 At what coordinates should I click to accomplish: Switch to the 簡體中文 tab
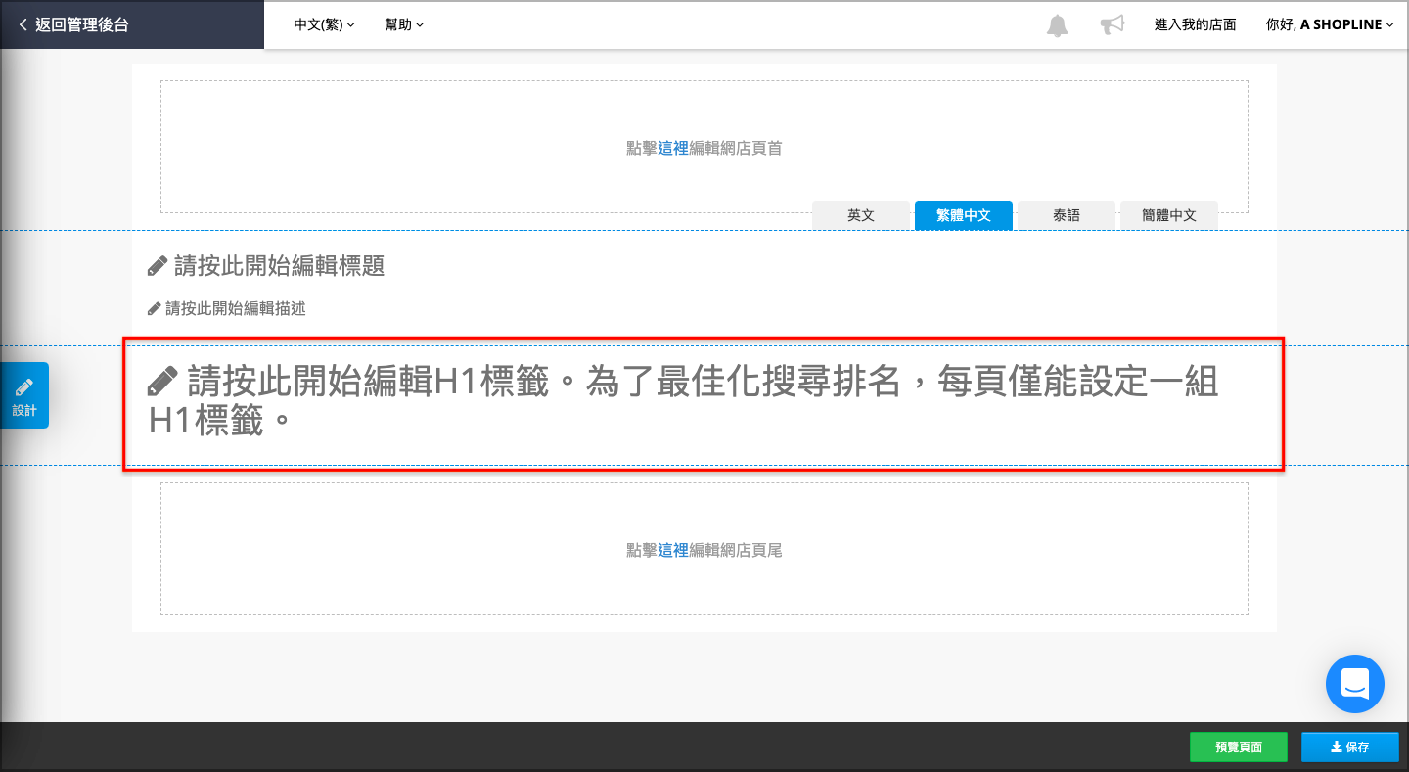(1169, 215)
